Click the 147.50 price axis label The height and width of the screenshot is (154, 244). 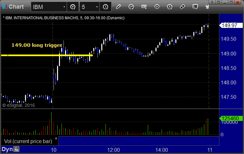(229, 97)
